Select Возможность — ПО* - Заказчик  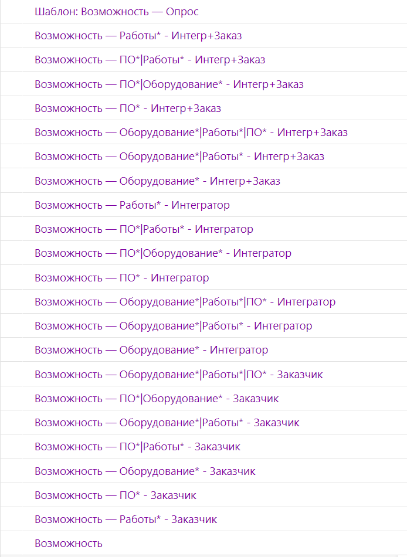click(x=116, y=495)
